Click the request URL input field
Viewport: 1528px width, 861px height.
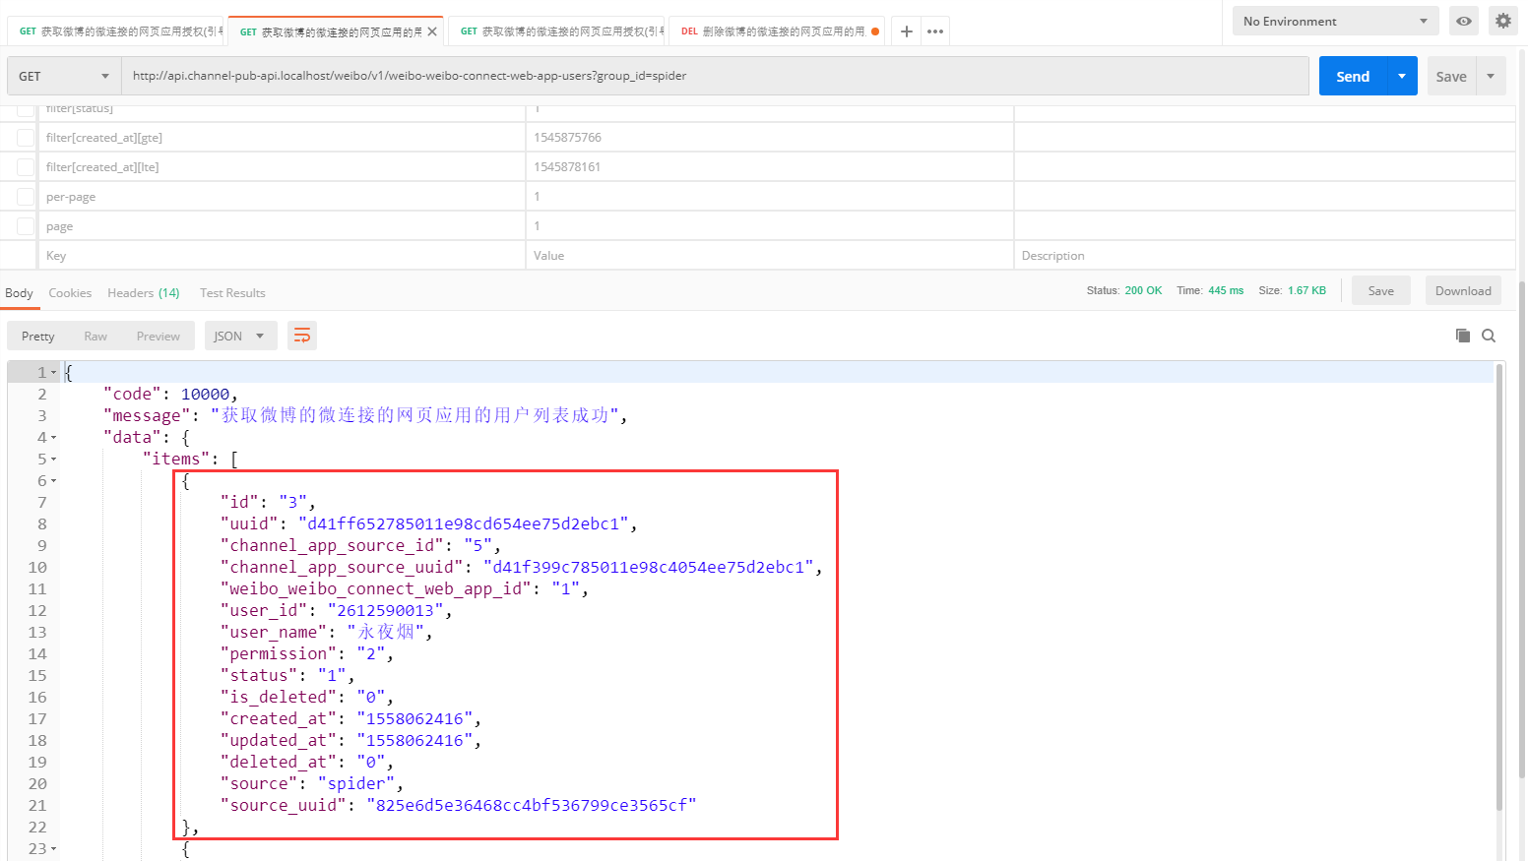point(714,76)
